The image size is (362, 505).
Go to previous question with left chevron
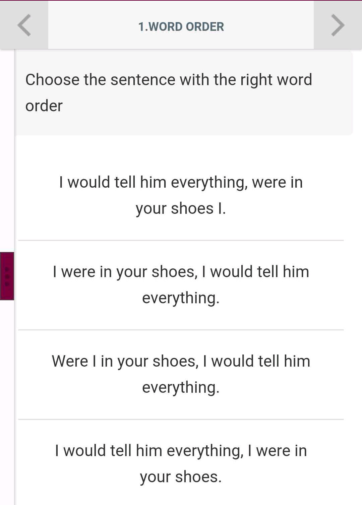(24, 25)
